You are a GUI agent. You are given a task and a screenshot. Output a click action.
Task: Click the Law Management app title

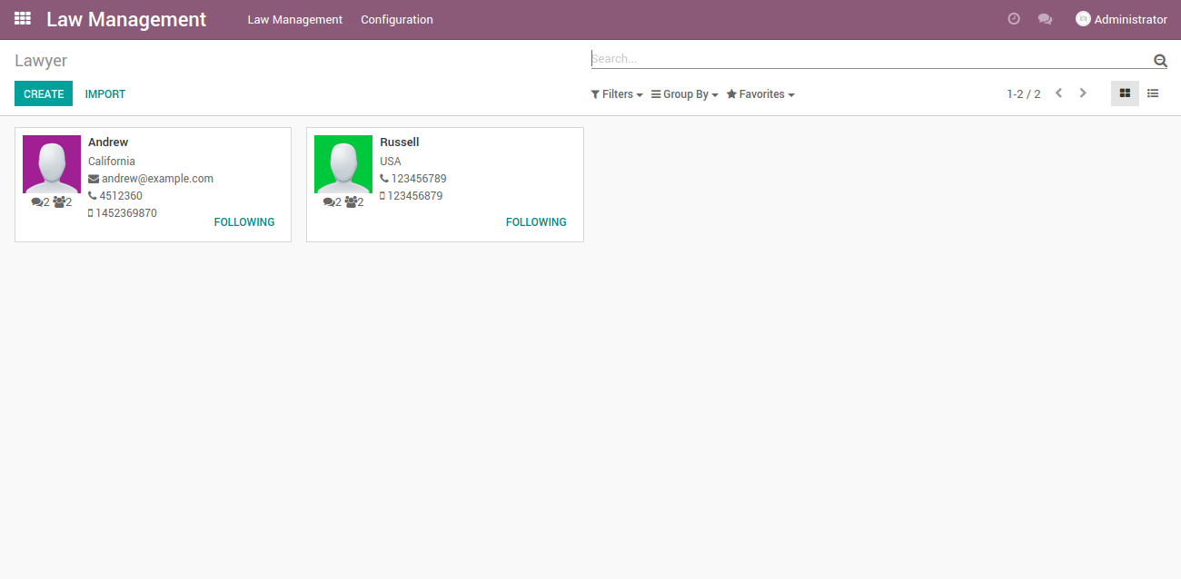click(x=126, y=19)
